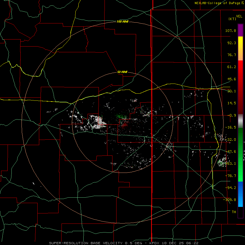
Task: Click the gray segment of the color bar
Action: pyautogui.click(x=240, y=121)
